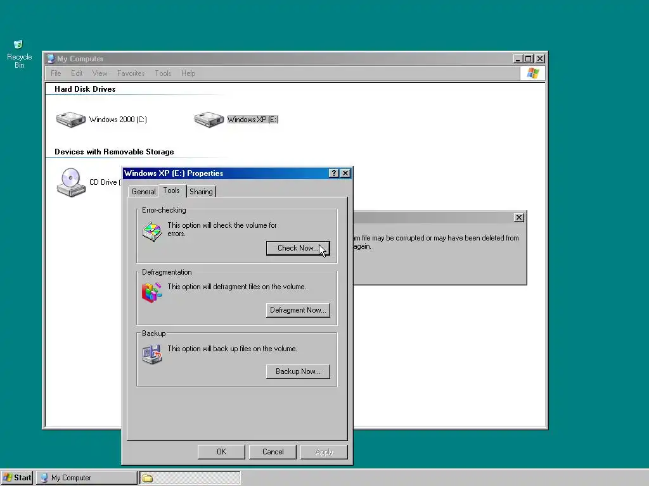This screenshot has height=486, width=649.
Task: Switch to the Sharing tab
Action: (x=201, y=191)
